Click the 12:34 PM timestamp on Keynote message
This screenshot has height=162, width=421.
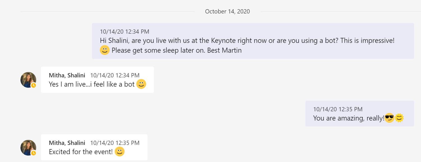pos(125,32)
